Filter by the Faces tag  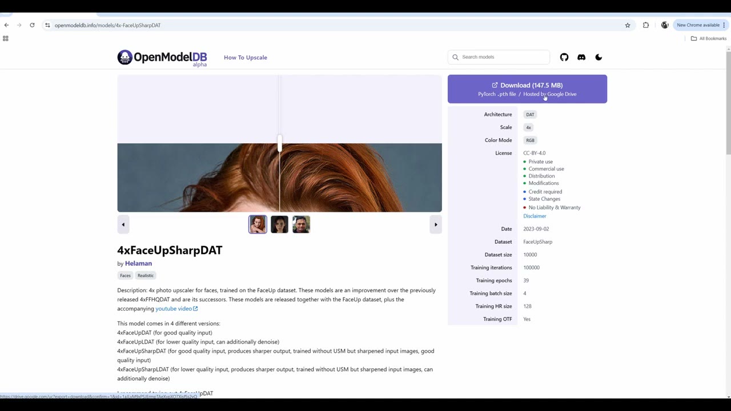click(x=125, y=275)
